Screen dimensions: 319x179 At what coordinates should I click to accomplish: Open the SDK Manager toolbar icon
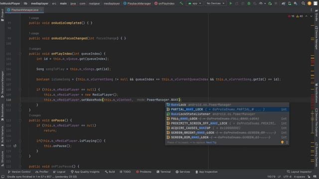pos(296,3)
